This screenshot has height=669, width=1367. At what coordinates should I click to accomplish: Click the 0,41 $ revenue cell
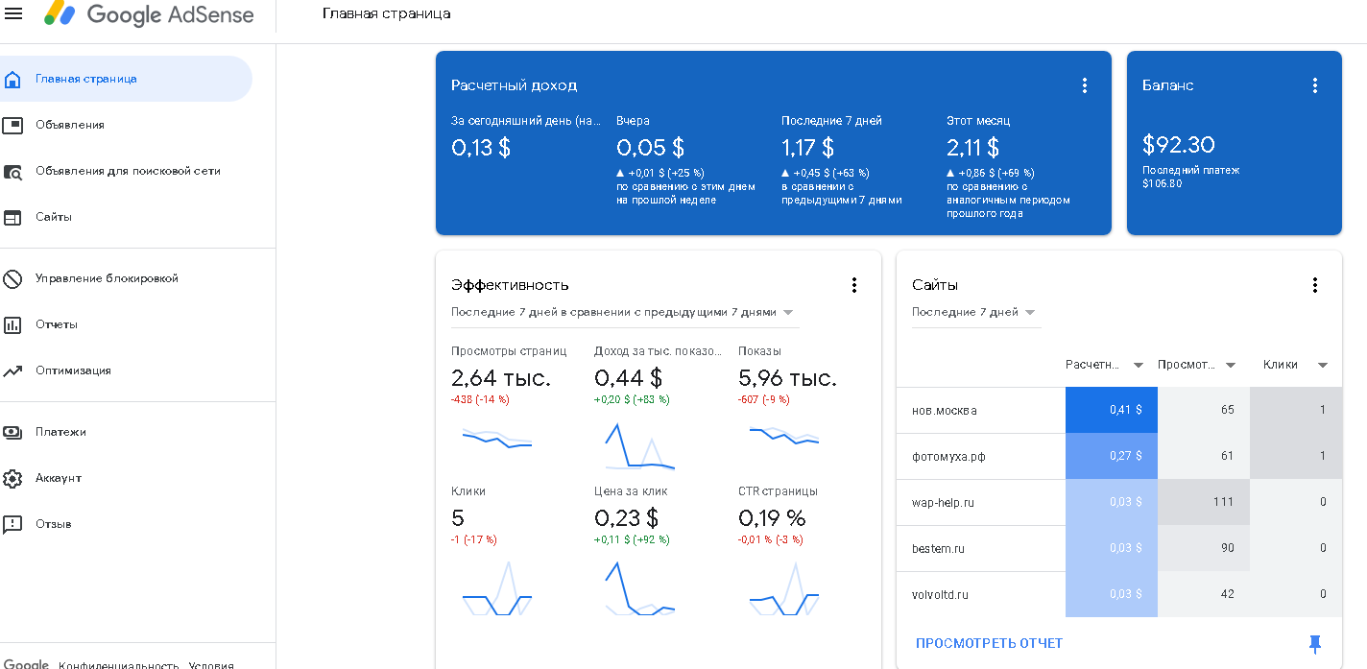pyautogui.click(x=1112, y=410)
